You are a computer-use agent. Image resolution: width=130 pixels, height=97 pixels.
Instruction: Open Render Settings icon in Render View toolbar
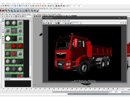(x=56, y=23)
